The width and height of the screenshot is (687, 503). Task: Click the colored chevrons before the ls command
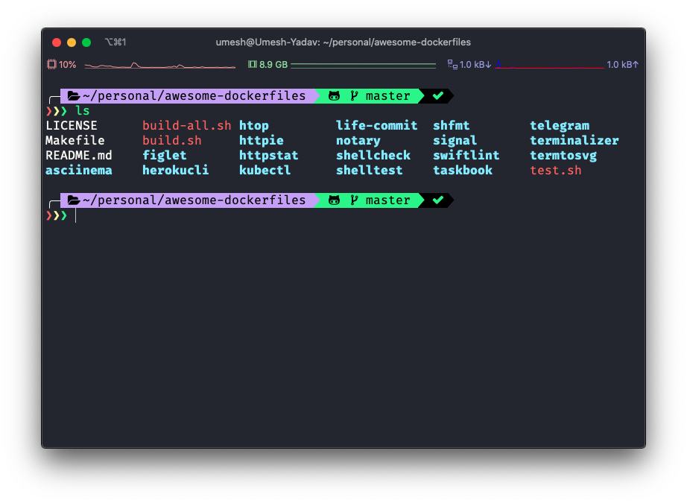point(57,111)
